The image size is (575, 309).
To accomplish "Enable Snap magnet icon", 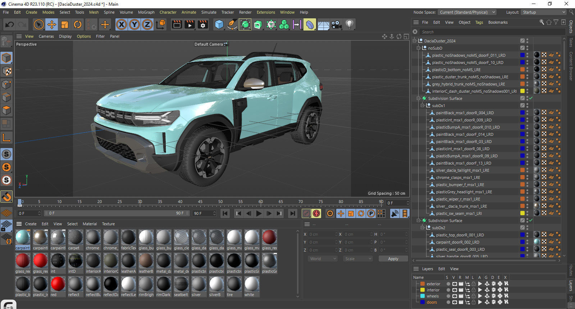I will pos(6,197).
